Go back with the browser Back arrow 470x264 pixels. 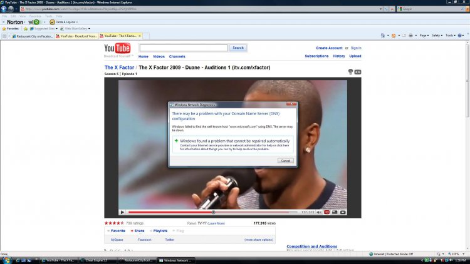tap(4, 9)
